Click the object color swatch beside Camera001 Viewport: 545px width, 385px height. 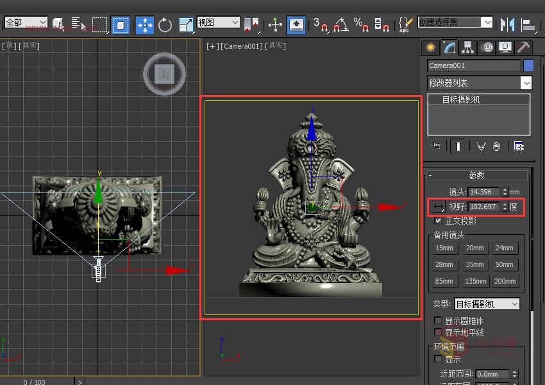(529, 65)
